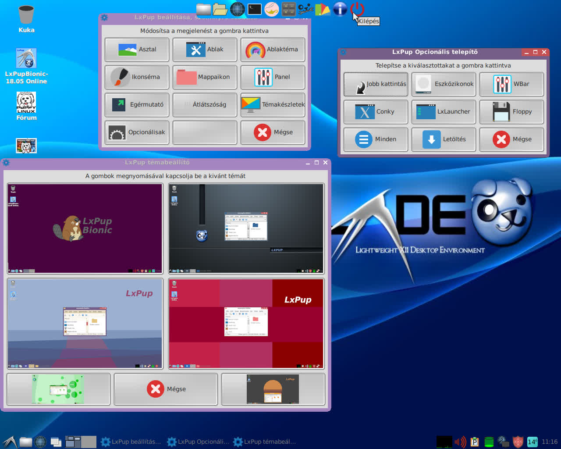Click the Mappaikon folder icon button
561x449 pixels.
click(x=205, y=77)
